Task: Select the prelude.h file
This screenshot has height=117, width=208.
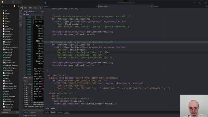Action: (x=7, y=99)
